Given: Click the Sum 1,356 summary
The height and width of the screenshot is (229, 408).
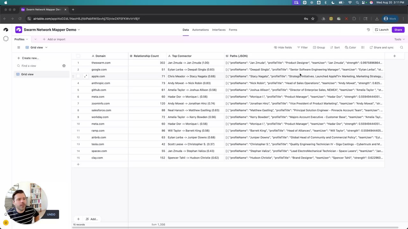Looking at the screenshot, I should click(158, 225).
